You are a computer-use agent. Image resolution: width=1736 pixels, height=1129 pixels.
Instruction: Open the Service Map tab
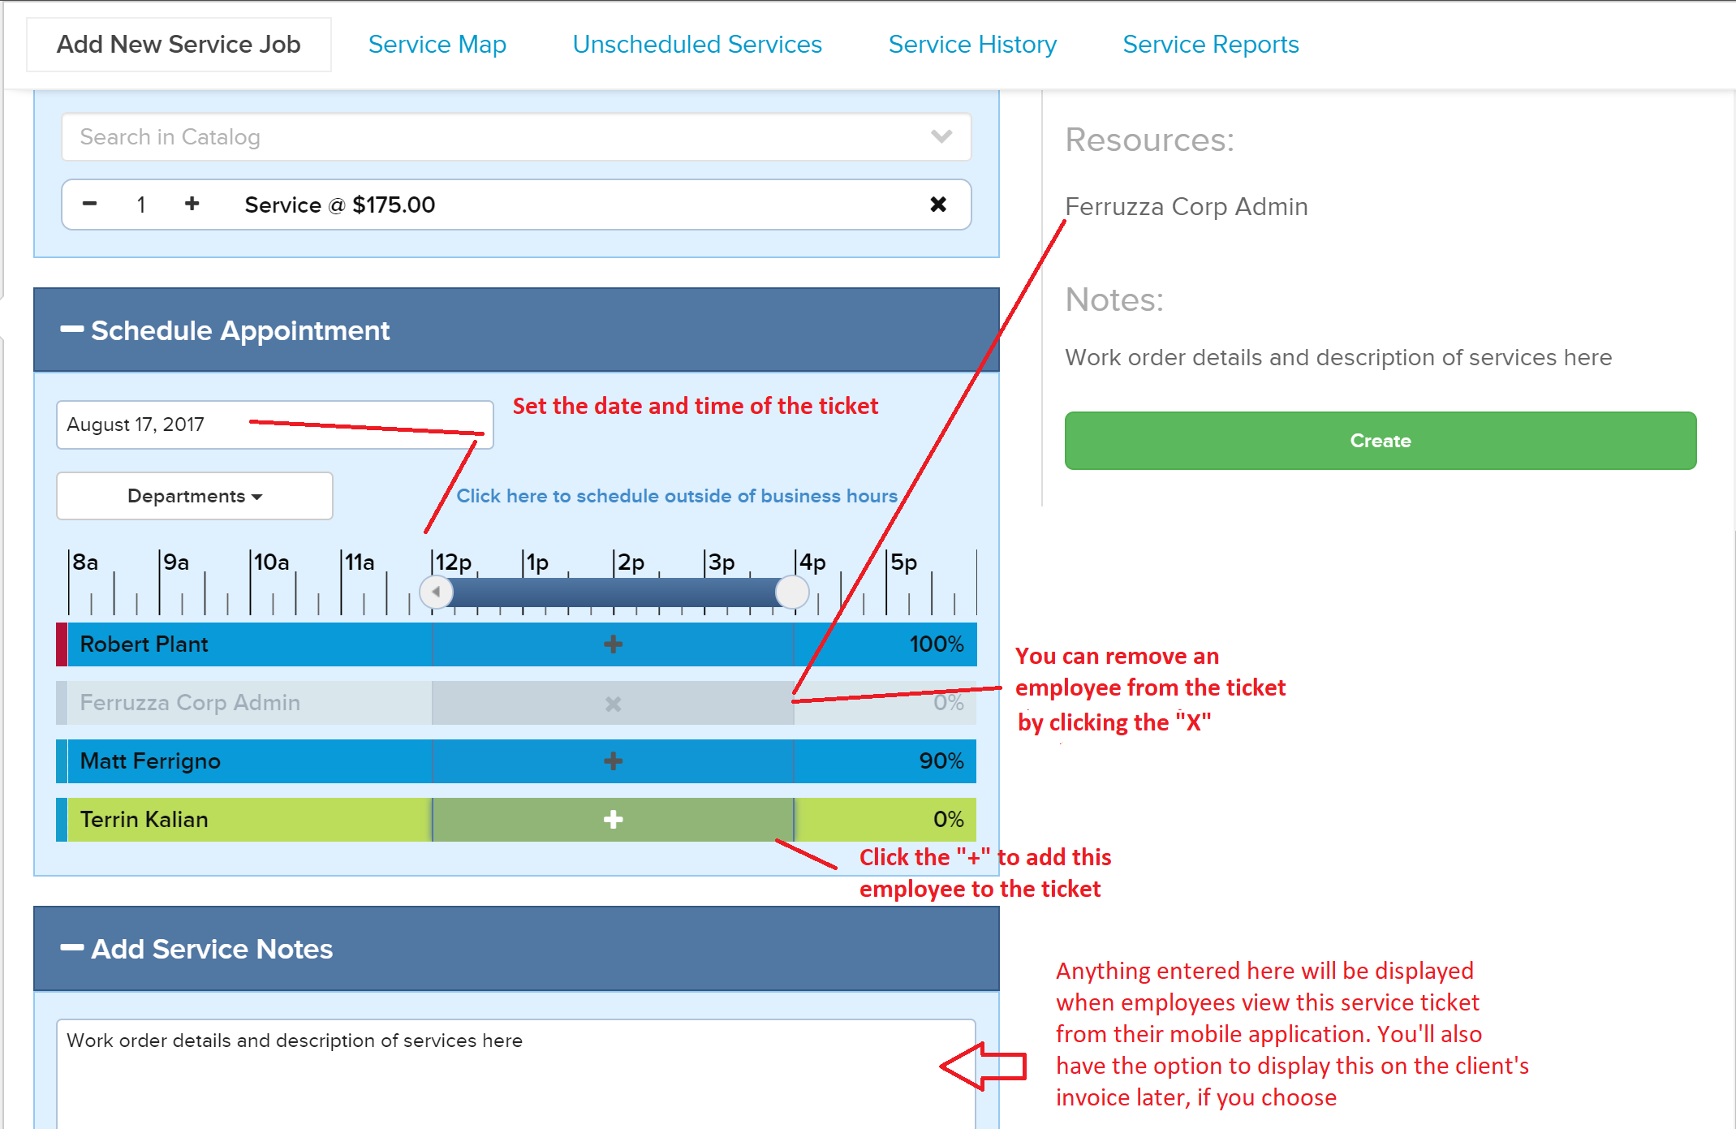click(x=437, y=45)
